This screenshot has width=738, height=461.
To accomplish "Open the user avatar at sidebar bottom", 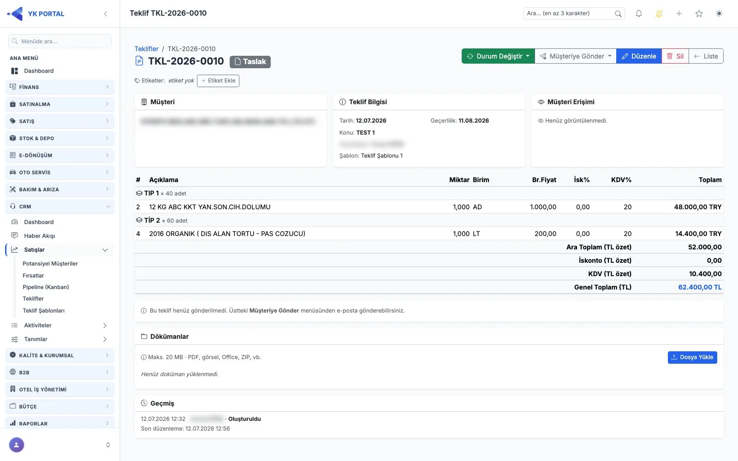I will click(17, 445).
